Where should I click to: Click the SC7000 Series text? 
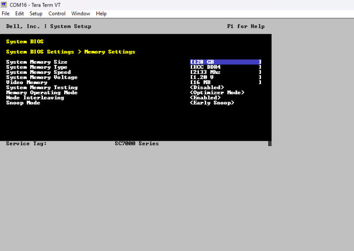click(137, 144)
